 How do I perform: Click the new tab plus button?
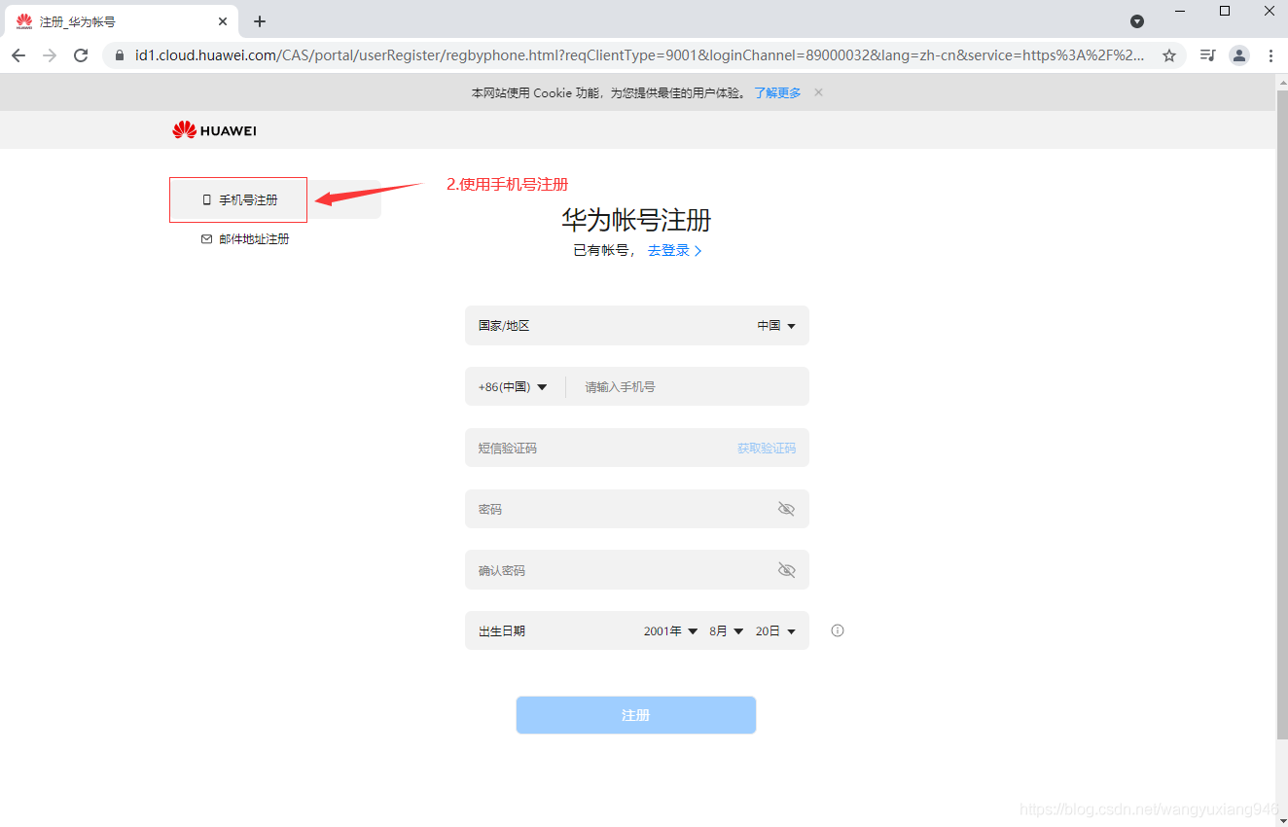pos(260,21)
